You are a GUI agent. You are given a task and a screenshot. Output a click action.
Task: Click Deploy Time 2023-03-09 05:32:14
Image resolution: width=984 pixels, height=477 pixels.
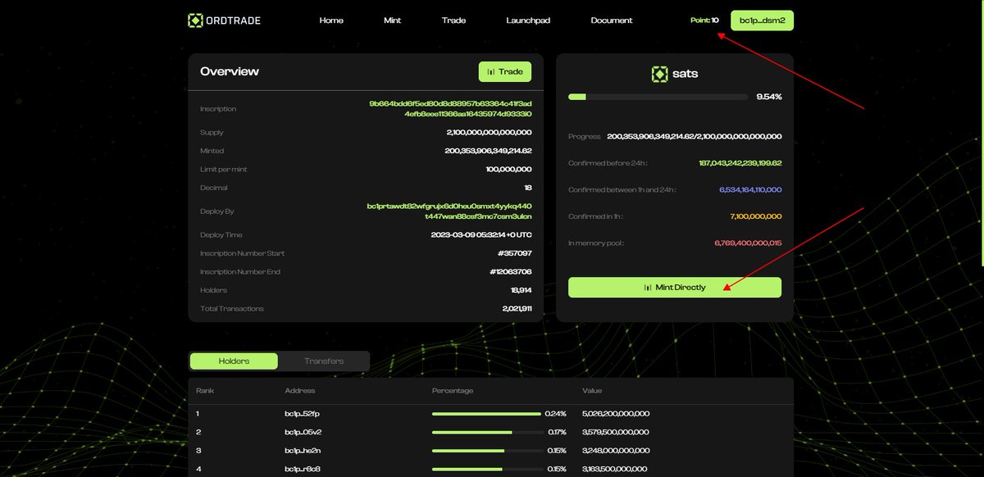pyautogui.click(x=481, y=235)
